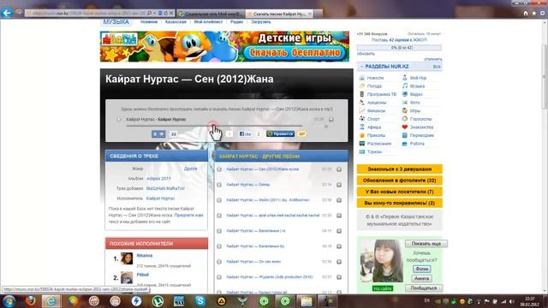Open the Программа ТВ section icon
Viewport: 548px width, 308px height.
362,94
